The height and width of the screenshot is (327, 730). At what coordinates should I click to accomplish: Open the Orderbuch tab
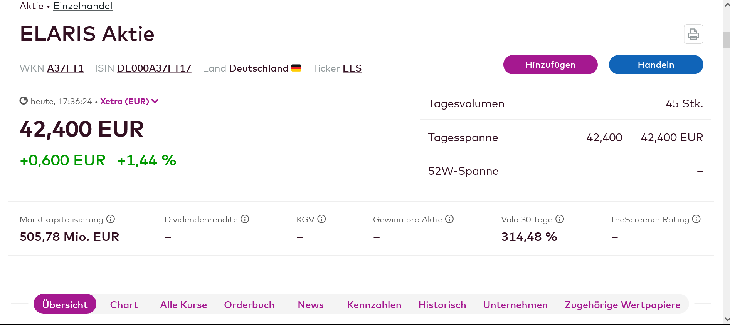tap(249, 305)
